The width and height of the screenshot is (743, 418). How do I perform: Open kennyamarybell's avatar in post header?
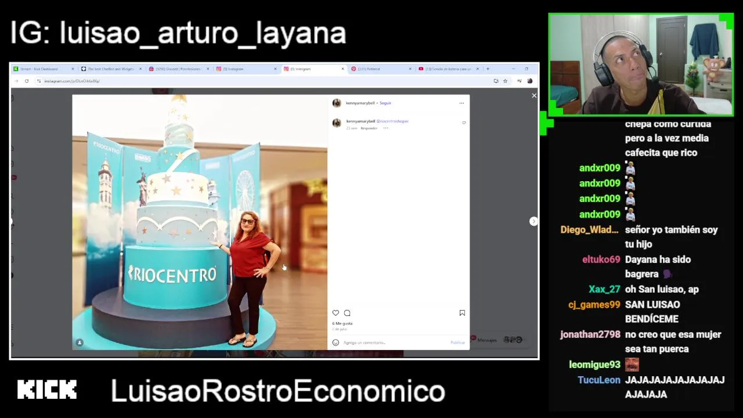336,103
